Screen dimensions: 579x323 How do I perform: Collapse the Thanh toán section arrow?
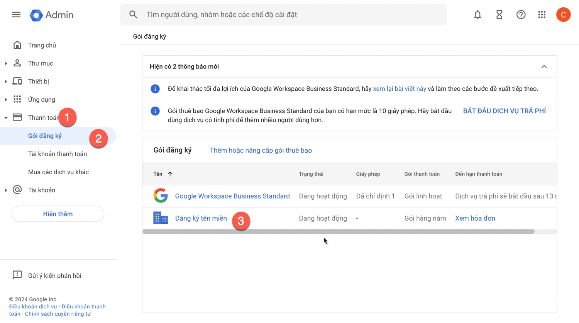(x=6, y=118)
